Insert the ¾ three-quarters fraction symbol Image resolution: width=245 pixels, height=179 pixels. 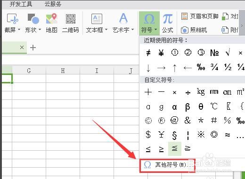click(x=214, y=67)
